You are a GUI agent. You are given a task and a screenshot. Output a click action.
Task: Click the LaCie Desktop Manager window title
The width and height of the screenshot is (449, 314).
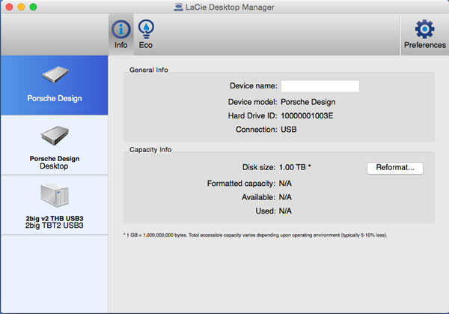click(230, 7)
